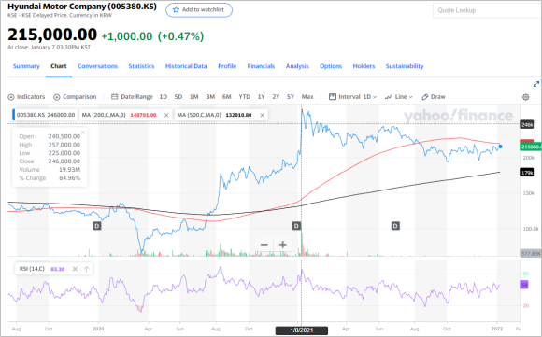Viewport: 542px width, 337px height.
Task: Click the 179k moving average axis label
Action: 527,173
